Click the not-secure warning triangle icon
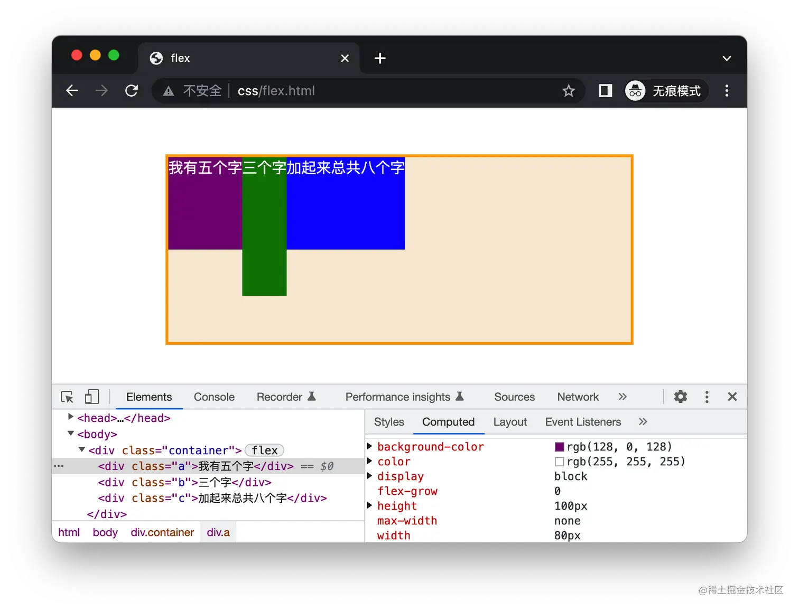 pos(169,91)
